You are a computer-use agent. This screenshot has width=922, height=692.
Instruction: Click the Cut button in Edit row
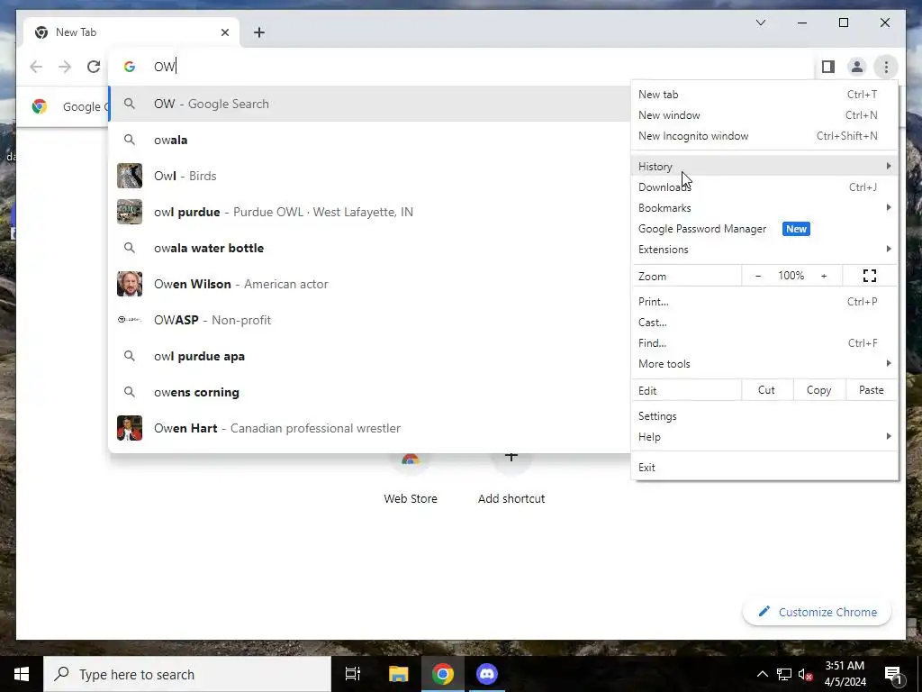tap(766, 390)
